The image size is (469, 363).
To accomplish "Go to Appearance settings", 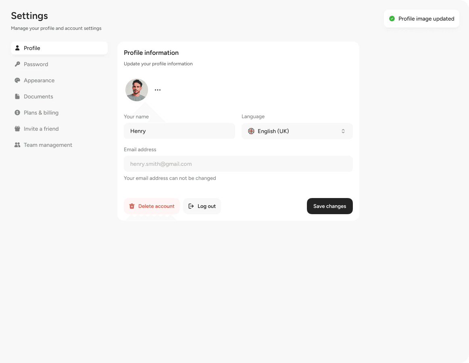I will click(x=39, y=81).
